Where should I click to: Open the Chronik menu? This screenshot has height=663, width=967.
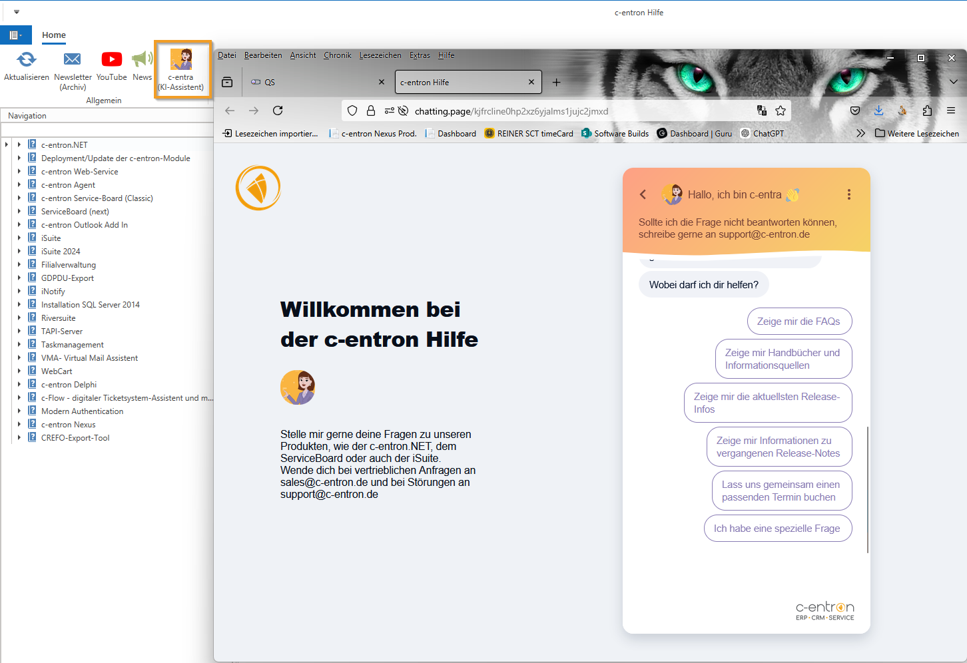coord(337,55)
